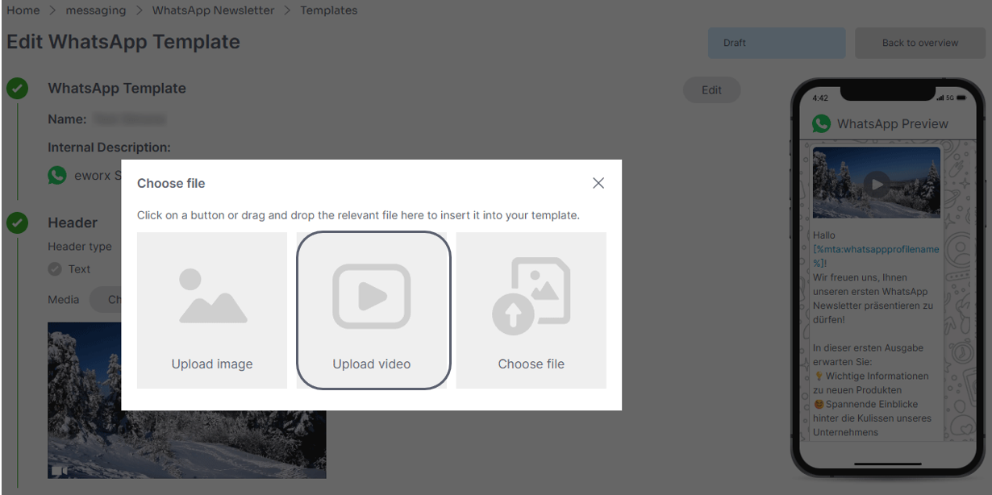Go to Home breadcrumb

(23, 10)
